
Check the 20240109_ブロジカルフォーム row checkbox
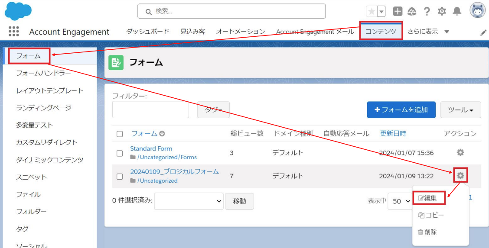tap(120, 177)
